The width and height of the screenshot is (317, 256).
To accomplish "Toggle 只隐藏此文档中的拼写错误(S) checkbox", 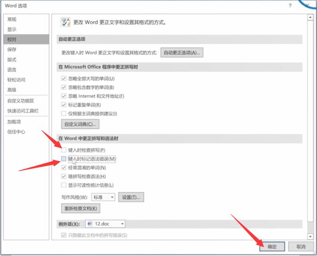I will click(64, 235).
